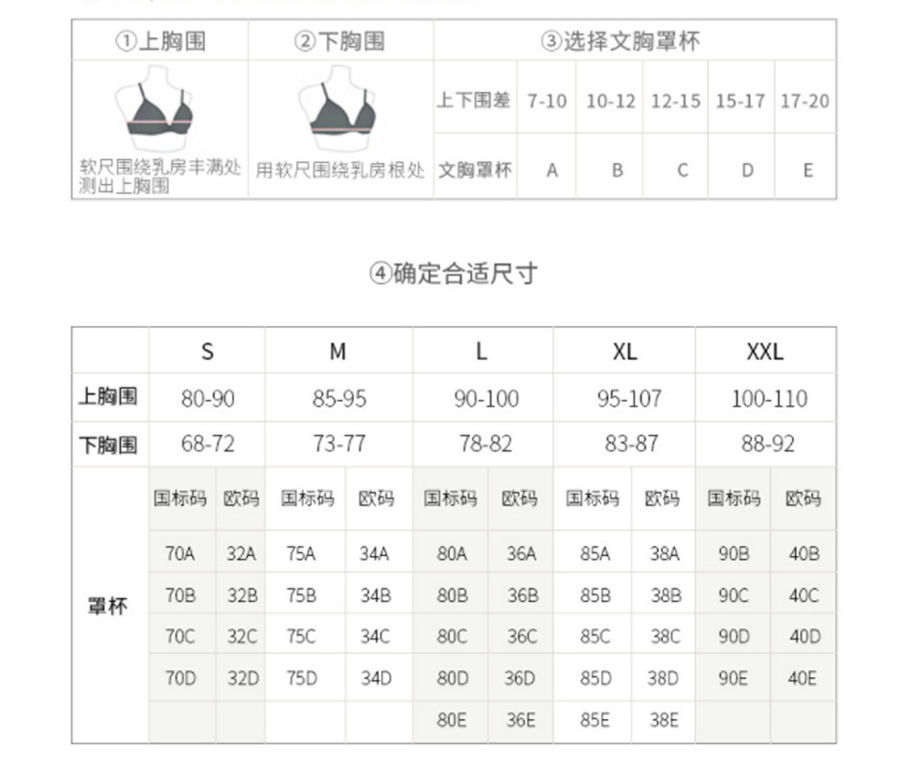Select the S size column header
This screenshot has height=767, width=911.
207,351
